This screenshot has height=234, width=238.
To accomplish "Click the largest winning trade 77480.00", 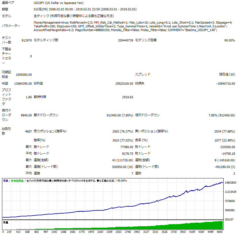I will [127, 147].
